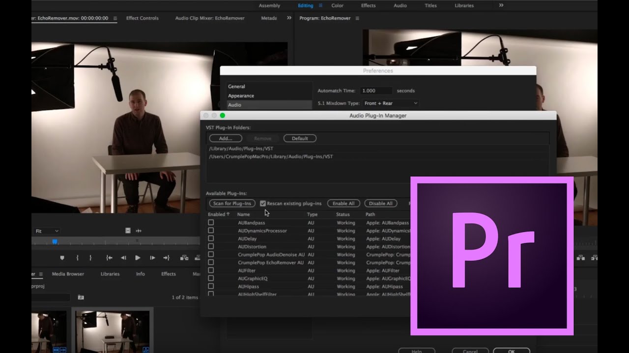629x353 pixels.
Task: Click the blue playhead on Source scrub bar
Action: (55, 241)
